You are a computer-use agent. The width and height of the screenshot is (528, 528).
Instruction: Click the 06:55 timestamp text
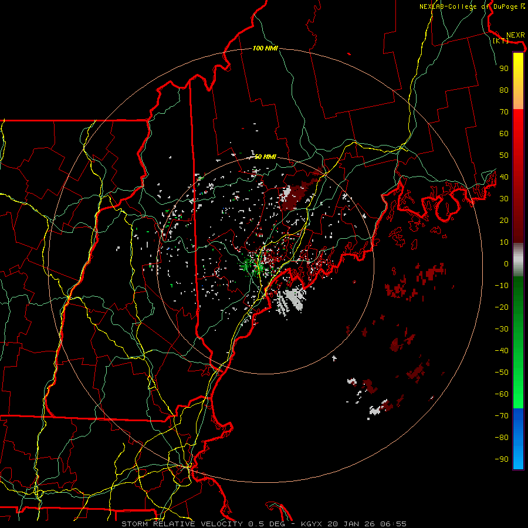pyautogui.click(x=393, y=524)
